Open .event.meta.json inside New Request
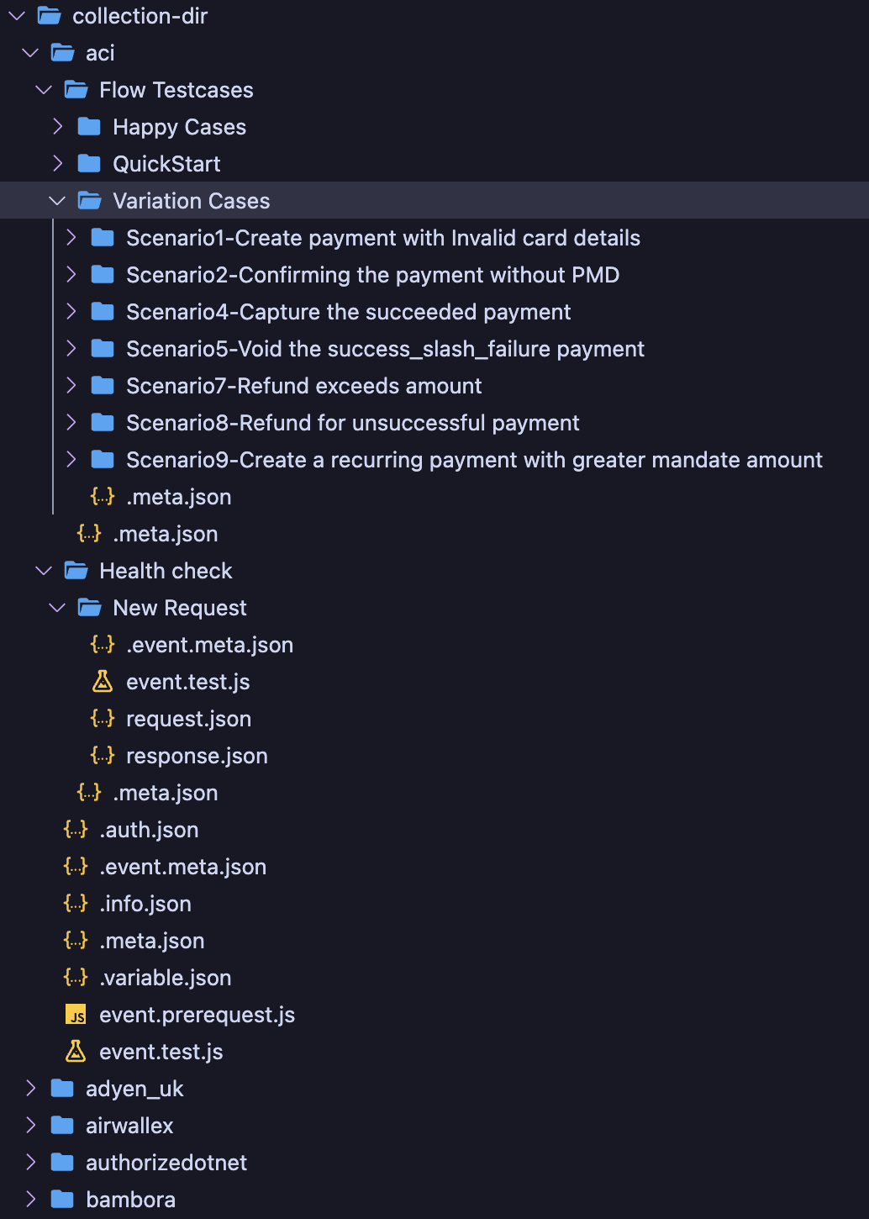 209,645
